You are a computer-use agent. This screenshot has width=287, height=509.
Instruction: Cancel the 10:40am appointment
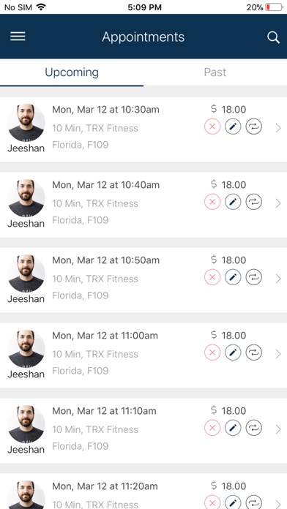[x=212, y=202]
